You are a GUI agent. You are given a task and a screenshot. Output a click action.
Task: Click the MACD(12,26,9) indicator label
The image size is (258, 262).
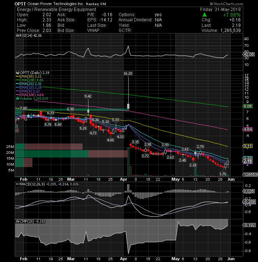point(32,184)
